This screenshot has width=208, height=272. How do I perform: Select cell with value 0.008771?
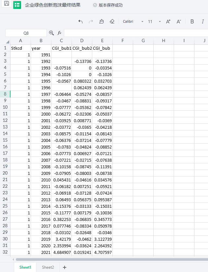point(82,121)
